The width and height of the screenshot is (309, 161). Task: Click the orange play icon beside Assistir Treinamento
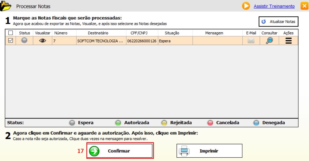pyautogui.click(x=246, y=6)
